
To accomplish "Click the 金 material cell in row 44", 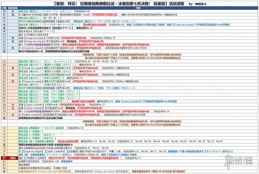I will tap(13, 12).
